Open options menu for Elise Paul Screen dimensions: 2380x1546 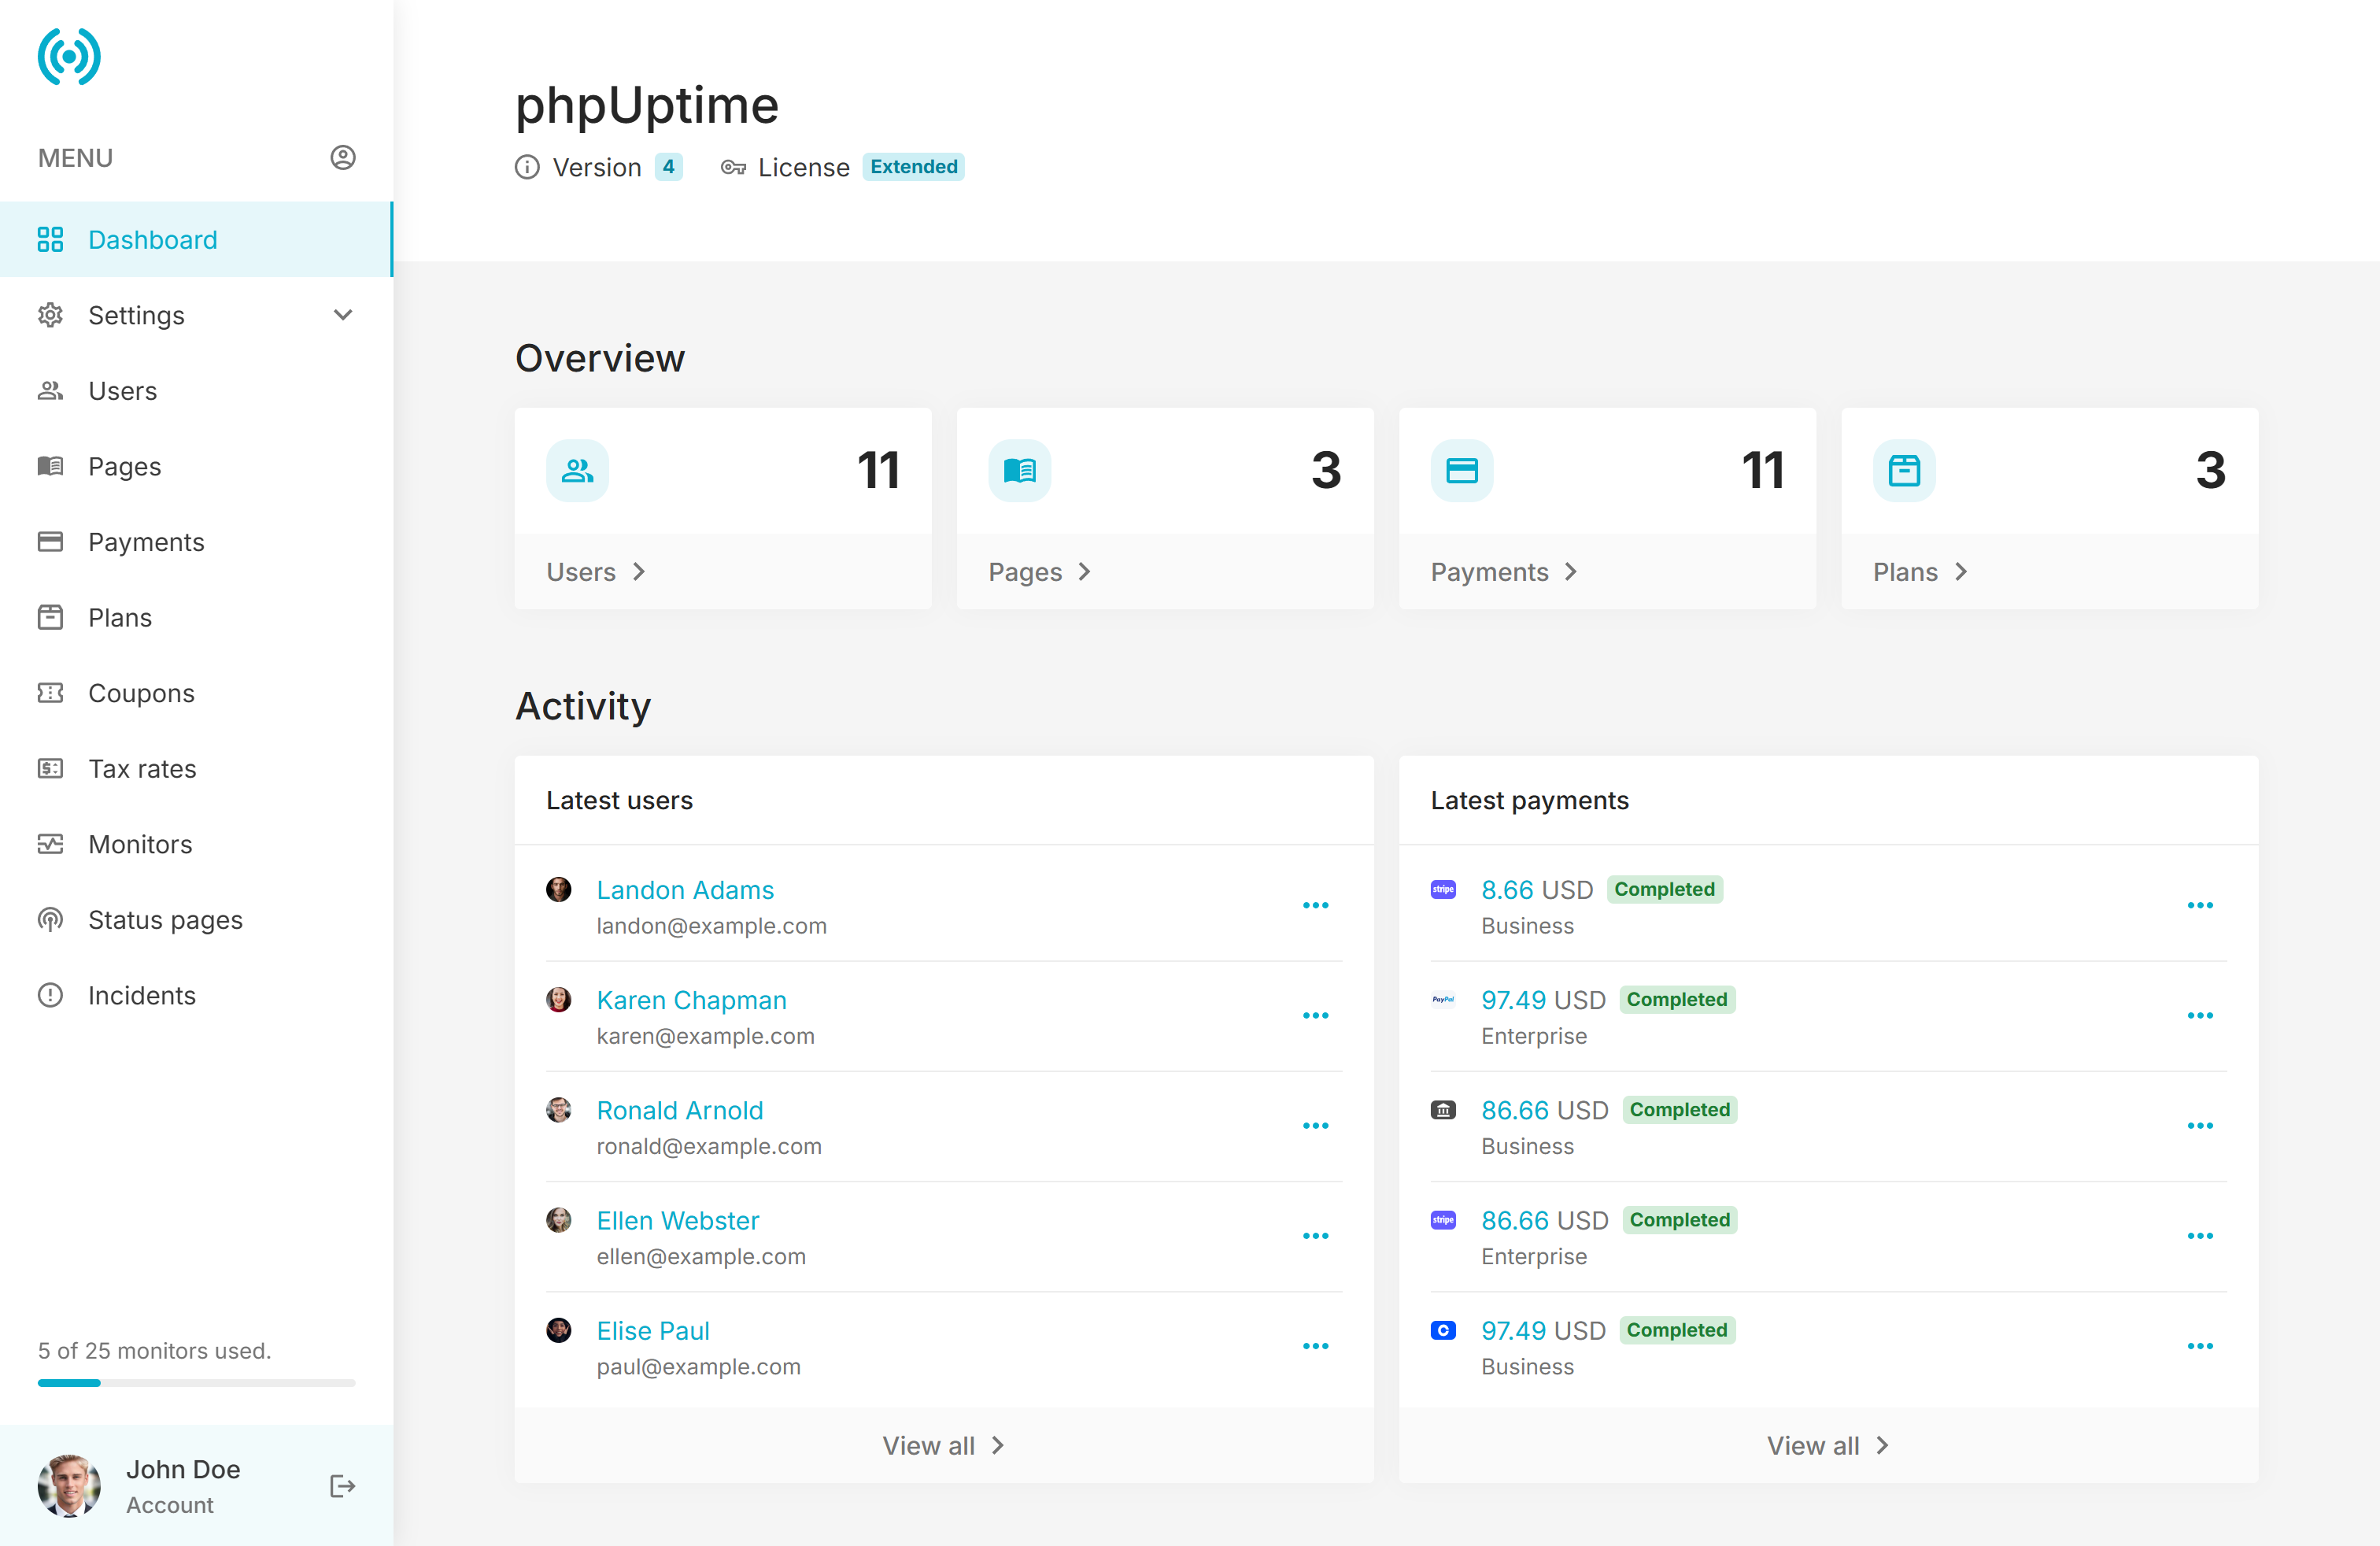1315,1346
